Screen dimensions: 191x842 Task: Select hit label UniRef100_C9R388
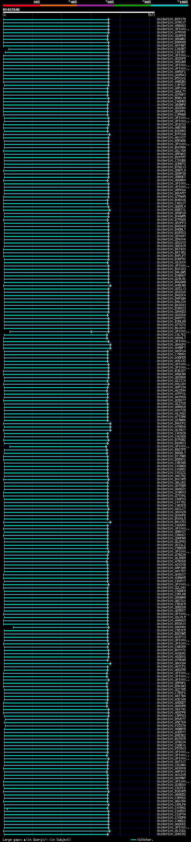click(x=171, y=463)
